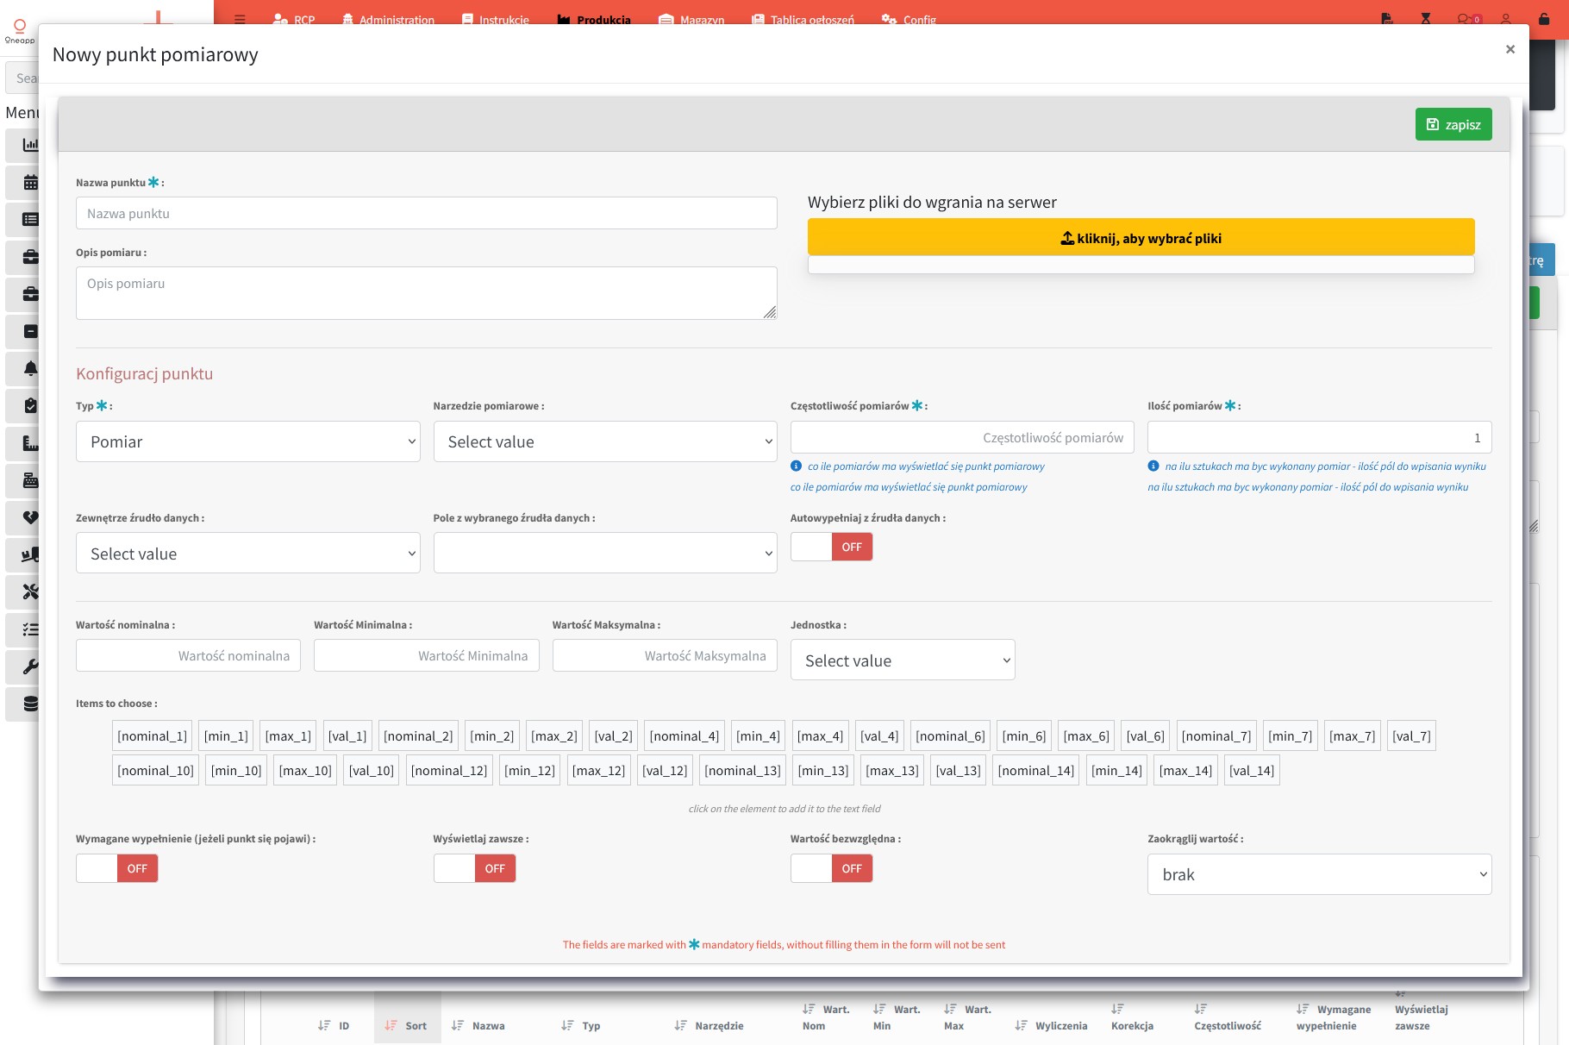The height and width of the screenshot is (1045, 1569).
Task: Open Pole z wybranego źrudła danych dropdown
Action: click(605, 554)
